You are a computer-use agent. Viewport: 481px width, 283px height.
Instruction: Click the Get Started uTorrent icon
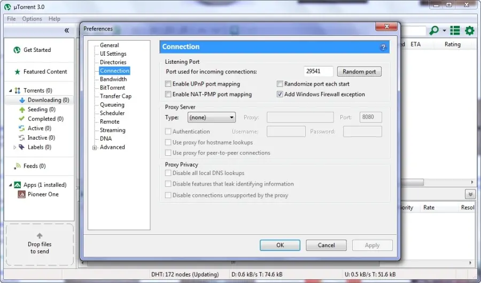point(17,50)
